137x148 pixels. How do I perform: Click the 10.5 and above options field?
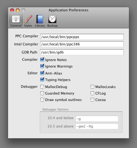tap(97, 126)
